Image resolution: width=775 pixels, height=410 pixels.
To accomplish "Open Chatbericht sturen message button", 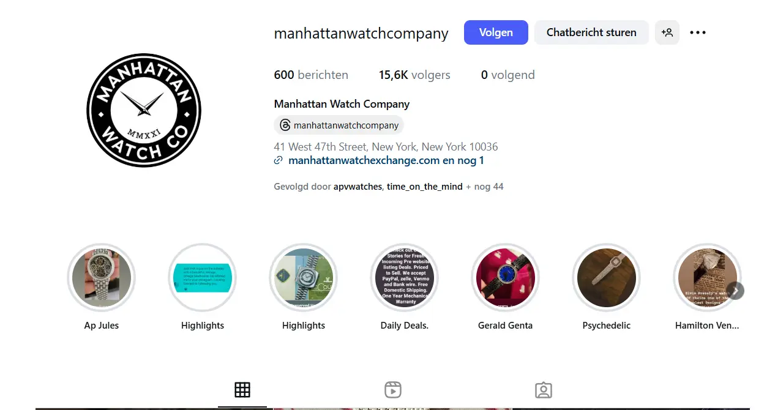I will (591, 32).
